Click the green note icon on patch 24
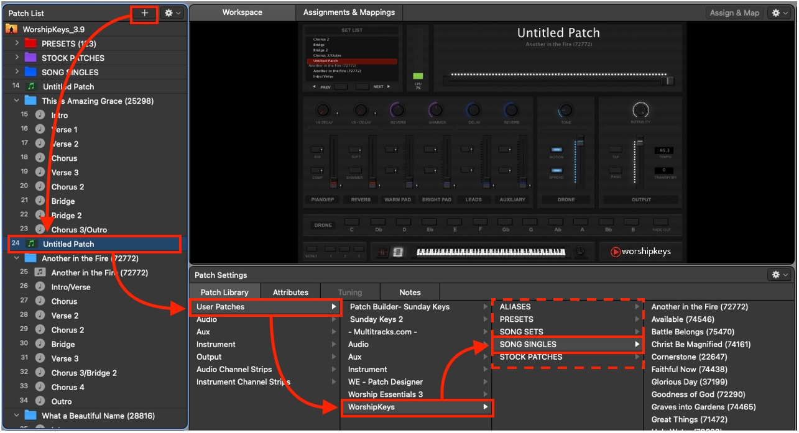 tap(31, 244)
